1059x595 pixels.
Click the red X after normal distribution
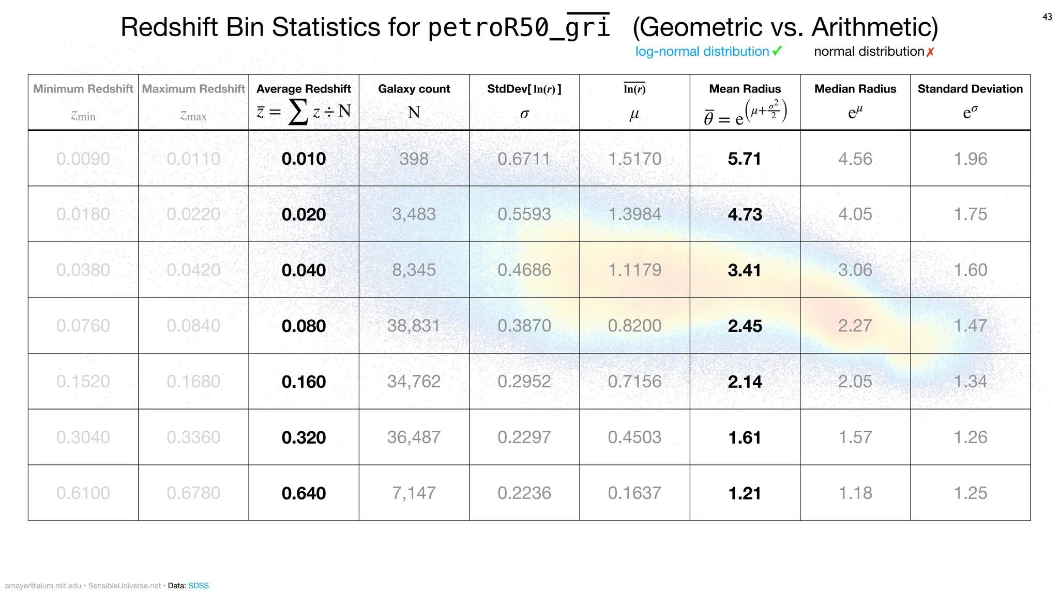(x=930, y=52)
